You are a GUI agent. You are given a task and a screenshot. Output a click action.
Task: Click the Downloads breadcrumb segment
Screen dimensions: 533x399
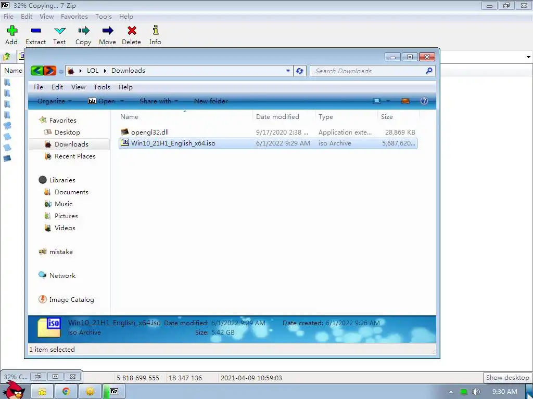click(128, 71)
